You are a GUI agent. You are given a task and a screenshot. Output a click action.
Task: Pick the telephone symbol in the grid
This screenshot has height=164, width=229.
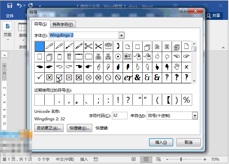(x=108, y=46)
